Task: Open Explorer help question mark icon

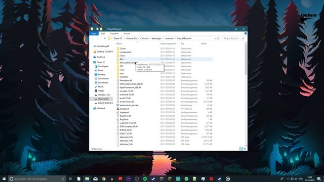Action: pyautogui.click(x=246, y=33)
